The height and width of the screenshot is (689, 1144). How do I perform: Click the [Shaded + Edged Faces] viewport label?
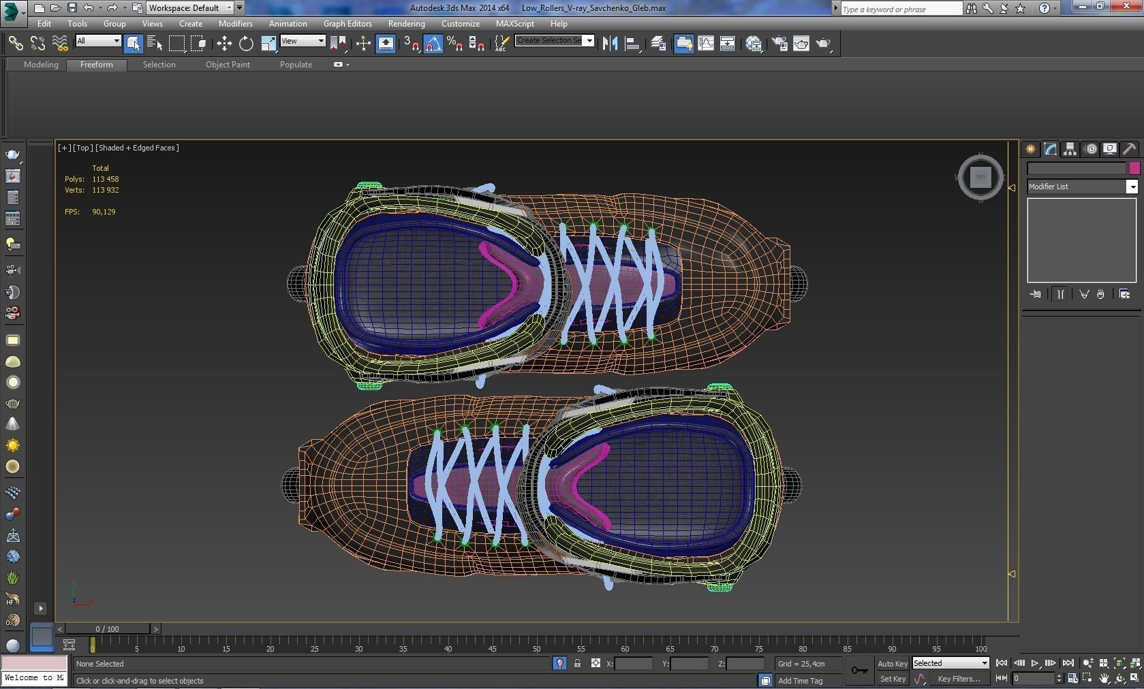tap(137, 148)
